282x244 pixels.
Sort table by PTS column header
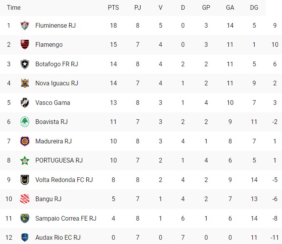tap(113, 7)
